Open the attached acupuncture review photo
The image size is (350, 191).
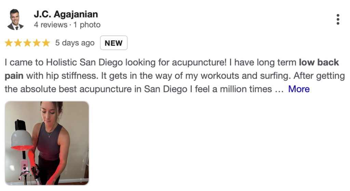[47, 143]
